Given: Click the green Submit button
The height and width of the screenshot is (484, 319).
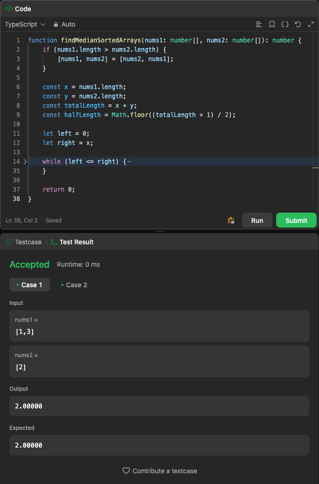Looking at the screenshot, I should (x=296, y=221).
